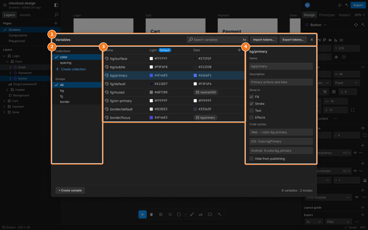Toggle visibility of the Drop shadow effect
Image resolution: width=368 pixels, height=230 pixels.
pos(357,197)
